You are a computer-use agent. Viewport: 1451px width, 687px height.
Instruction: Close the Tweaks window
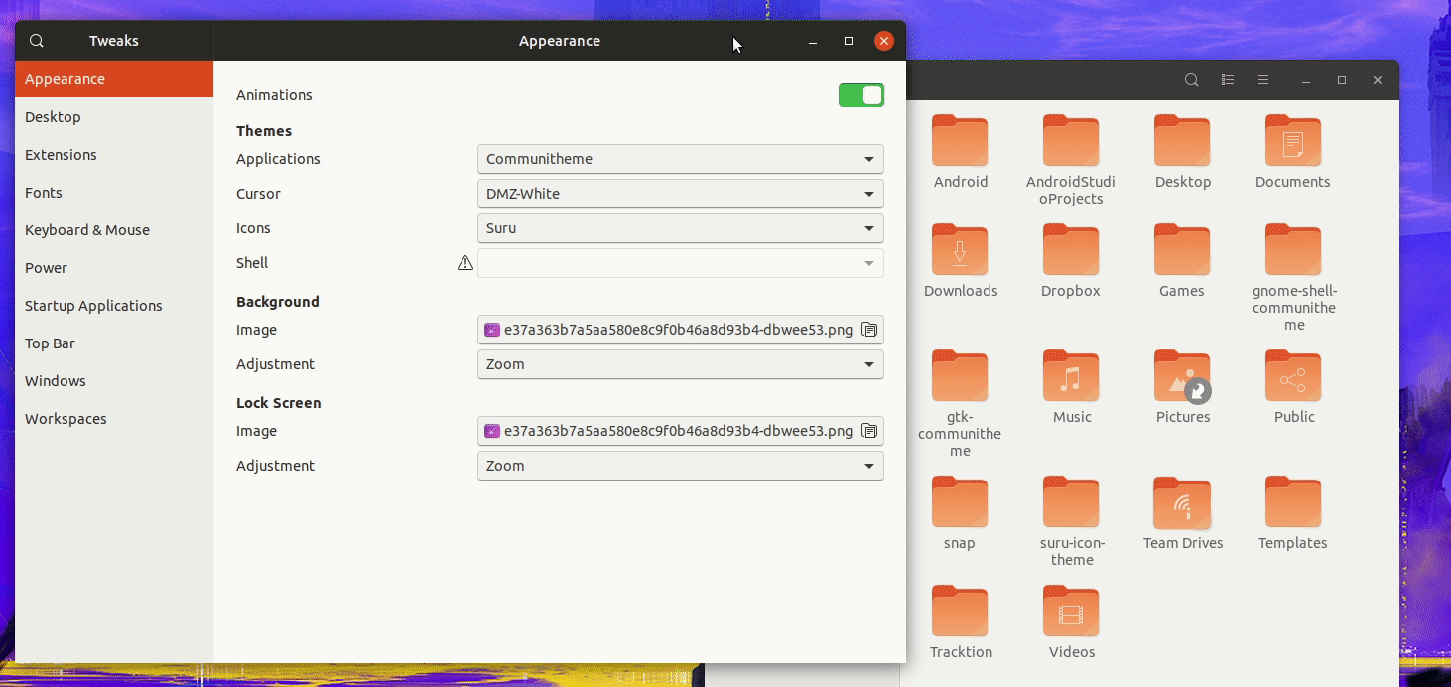[884, 41]
